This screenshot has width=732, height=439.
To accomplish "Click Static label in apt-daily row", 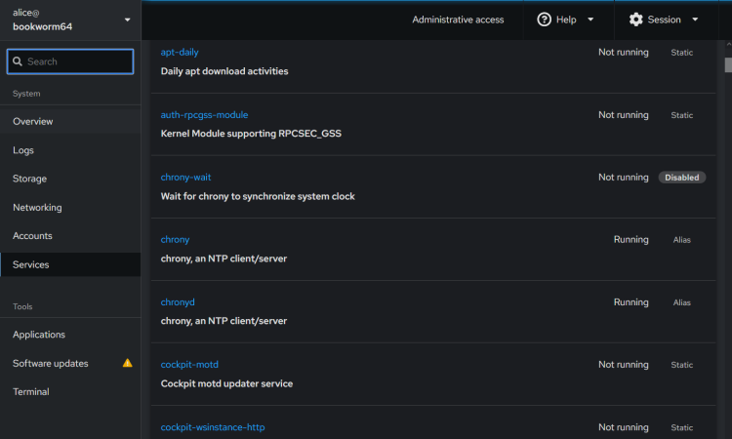I will click(682, 53).
